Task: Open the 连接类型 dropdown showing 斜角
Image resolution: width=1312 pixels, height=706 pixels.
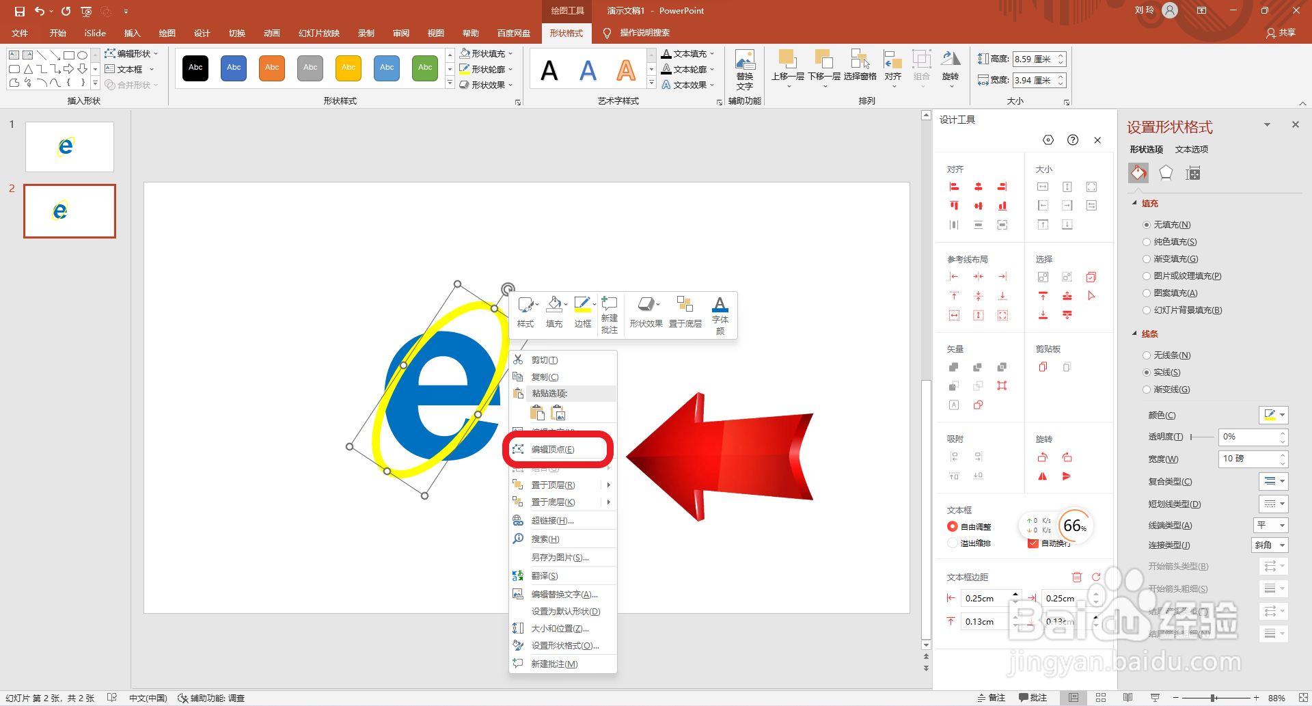Action: (x=1270, y=545)
